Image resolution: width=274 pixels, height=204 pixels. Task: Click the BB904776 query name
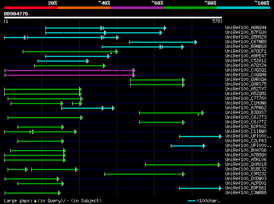tap(16, 14)
